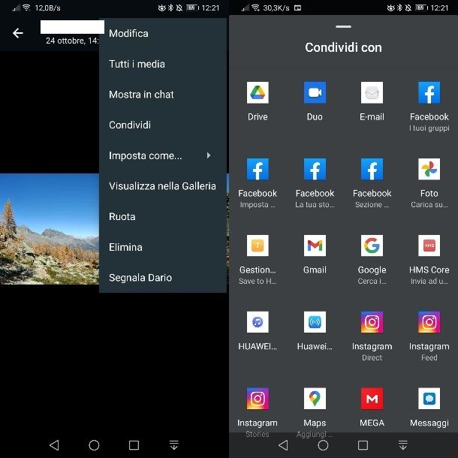
Task: Tap left screen recent apps button
Action: click(x=134, y=445)
